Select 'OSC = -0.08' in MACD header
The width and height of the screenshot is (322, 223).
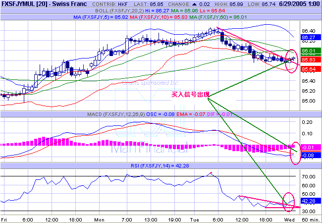pyautogui.click(x=161, y=114)
